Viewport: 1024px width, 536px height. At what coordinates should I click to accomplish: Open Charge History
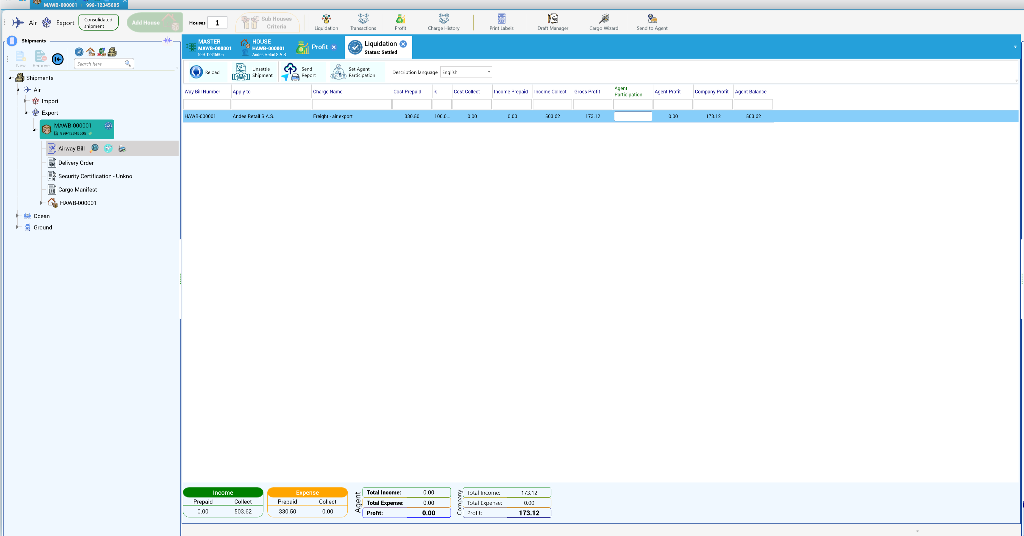coord(443,22)
